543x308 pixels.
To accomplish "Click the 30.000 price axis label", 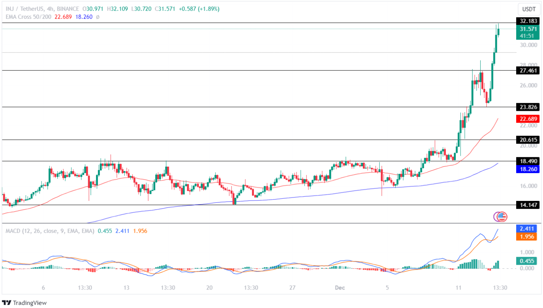I will (528, 45).
